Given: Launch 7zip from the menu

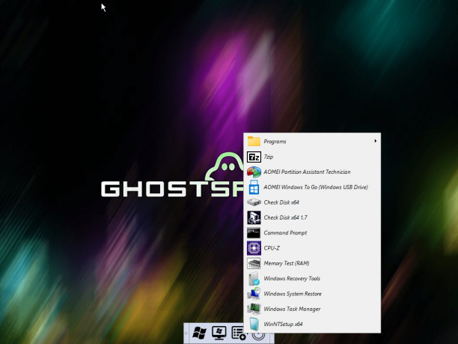Looking at the screenshot, I should pyautogui.click(x=312, y=157).
